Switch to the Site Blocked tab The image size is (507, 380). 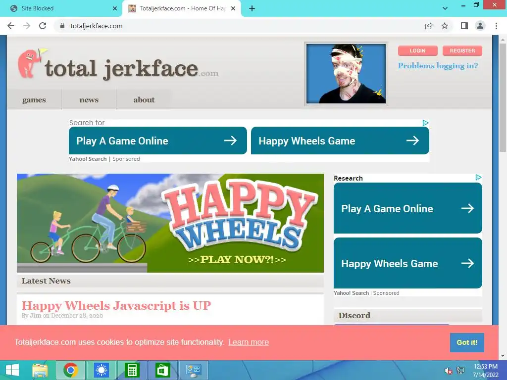click(61, 8)
